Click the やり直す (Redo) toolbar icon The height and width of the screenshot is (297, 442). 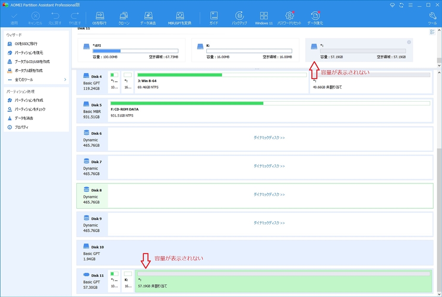[75, 19]
